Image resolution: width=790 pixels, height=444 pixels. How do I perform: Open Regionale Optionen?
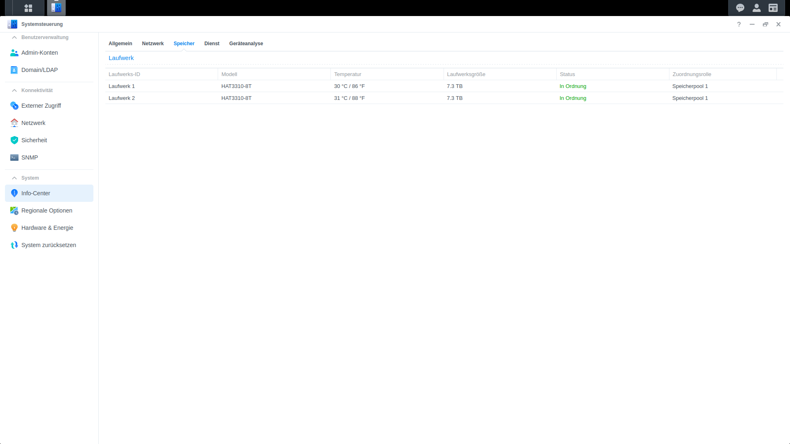46,210
